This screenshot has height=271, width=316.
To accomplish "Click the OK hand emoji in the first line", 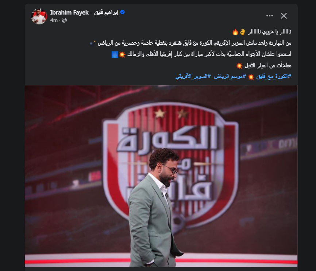I will (x=242, y=32).
